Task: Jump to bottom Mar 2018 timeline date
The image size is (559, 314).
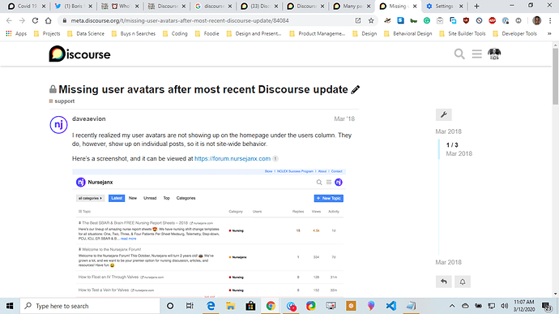Action: [449, 262]
